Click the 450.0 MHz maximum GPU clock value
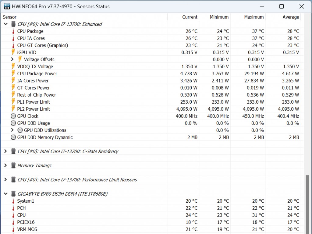Screen dimensions: 312x234 253,116
